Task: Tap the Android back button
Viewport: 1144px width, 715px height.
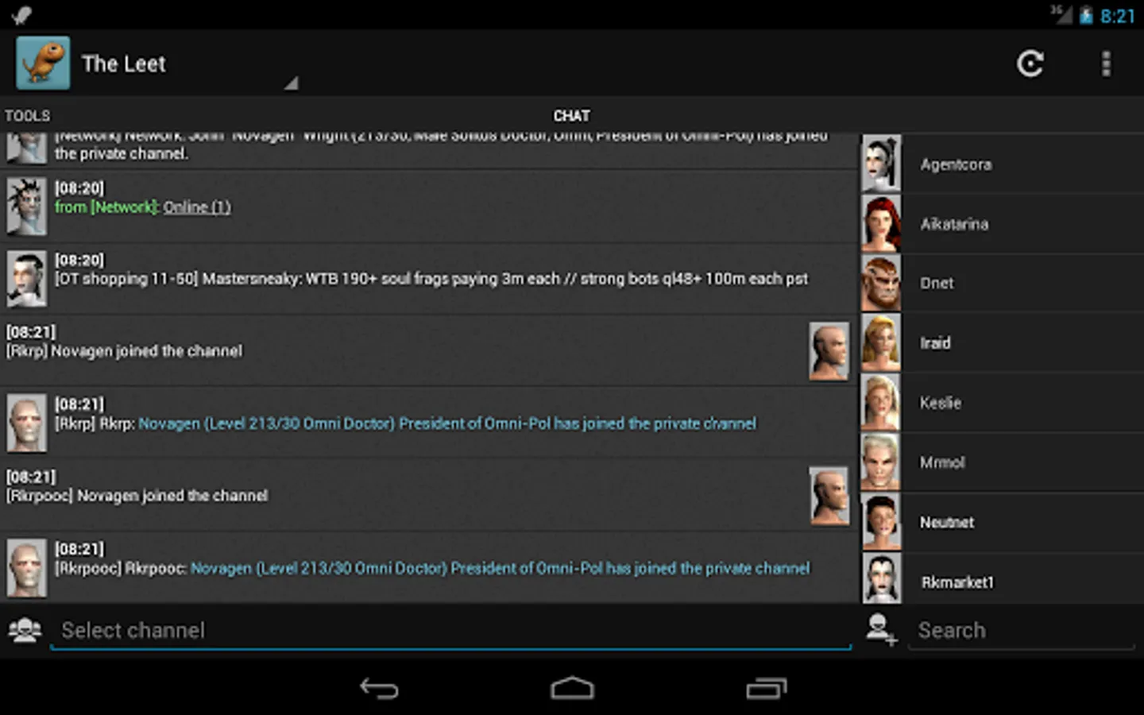Action: coord(379,688)
